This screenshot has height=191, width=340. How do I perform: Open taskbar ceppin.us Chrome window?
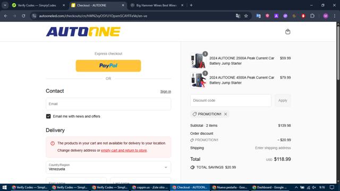point(150,187)
